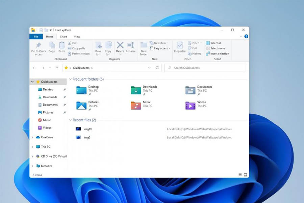Collapse the Recent files group
The height and width of the screenshot is (203, 304).
coord(70,120)
